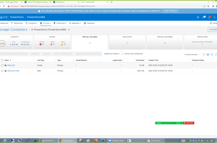Expand the Storage menu
The height and width of the screenshot is (143, 217).
tap(46, 23)
